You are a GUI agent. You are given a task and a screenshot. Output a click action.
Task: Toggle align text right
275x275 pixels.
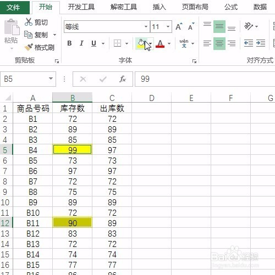232,43
